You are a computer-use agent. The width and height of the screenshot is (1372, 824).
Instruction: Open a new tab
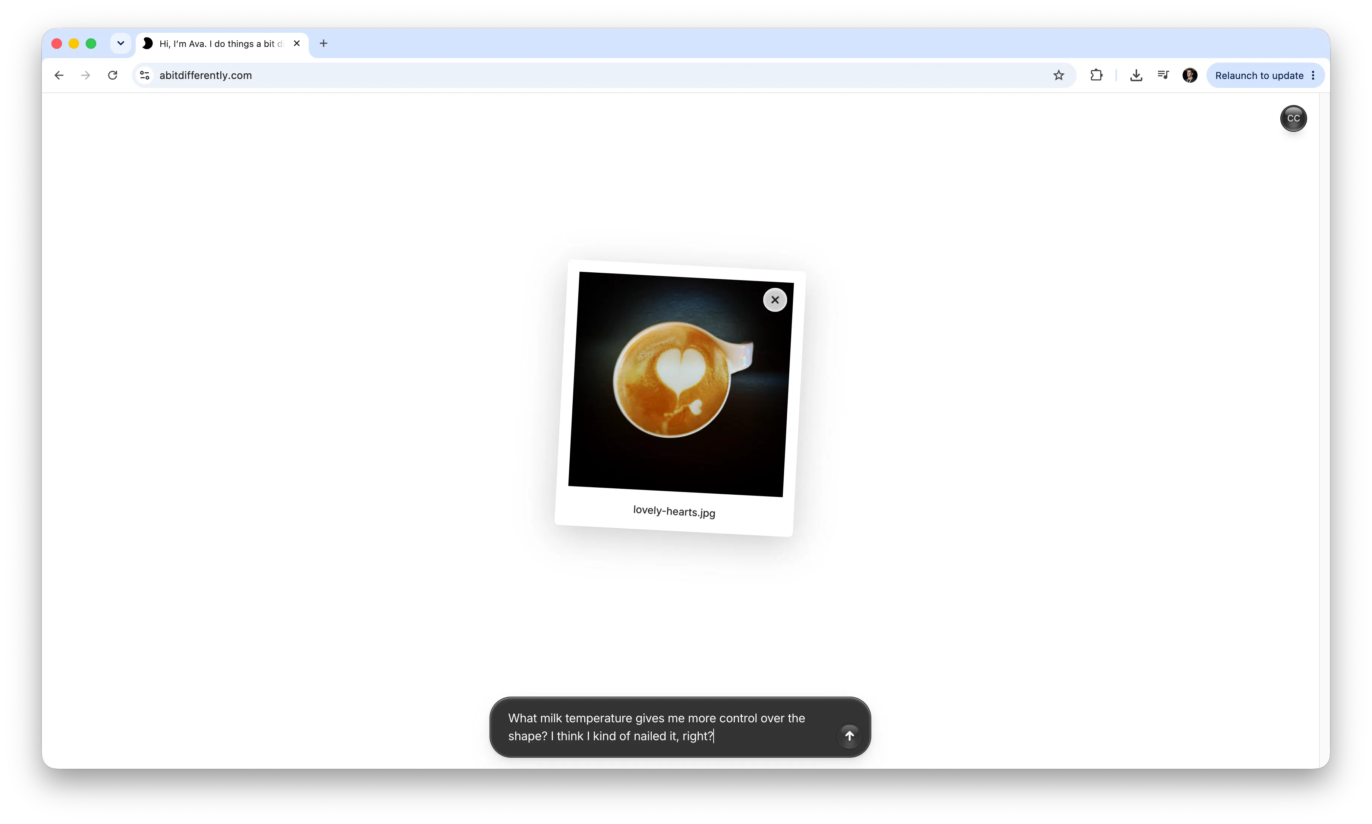click(x=323, y=43)
